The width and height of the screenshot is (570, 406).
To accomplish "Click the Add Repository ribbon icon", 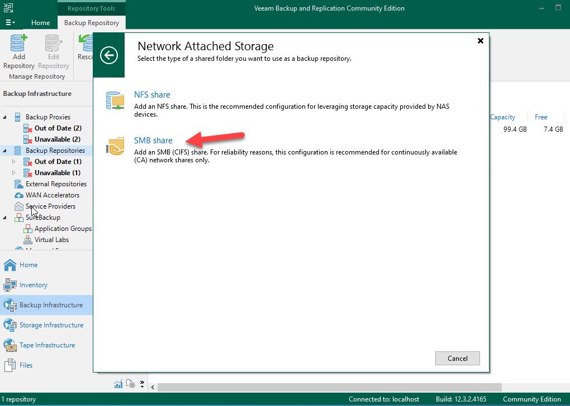I will click(x=19, y=51).
